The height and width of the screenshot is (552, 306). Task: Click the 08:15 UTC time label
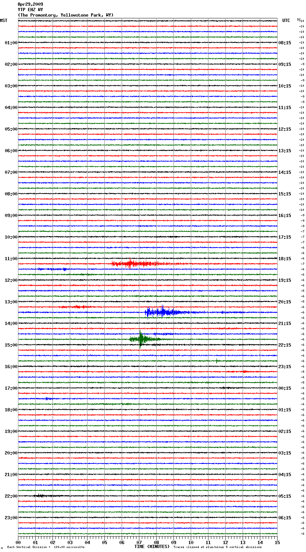285,43
